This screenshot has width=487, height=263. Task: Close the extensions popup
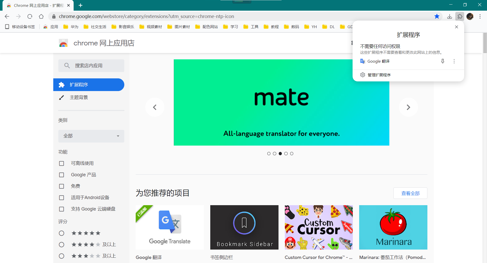(x=457, y=27)
